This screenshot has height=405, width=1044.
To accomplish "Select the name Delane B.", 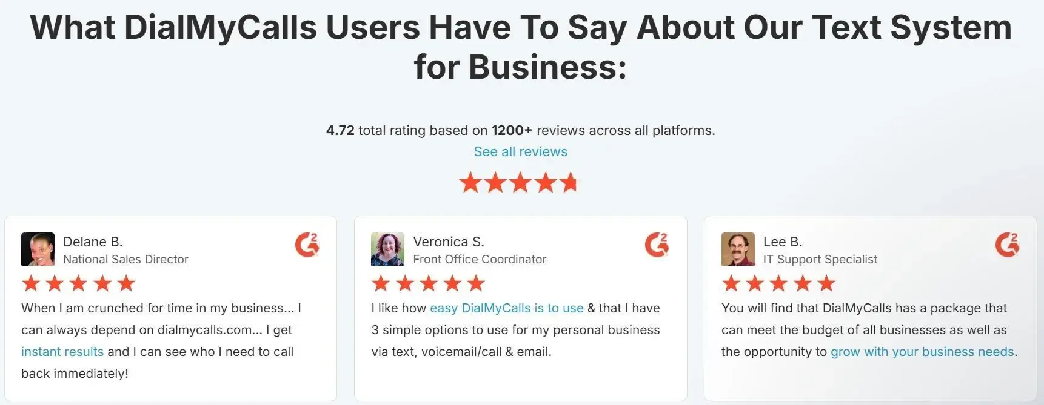I will pos(93,242).
